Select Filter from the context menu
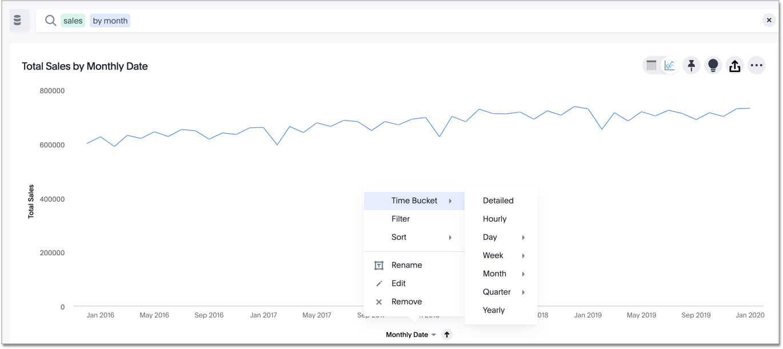This screenshot has width=783, height=349. (401, 219)
